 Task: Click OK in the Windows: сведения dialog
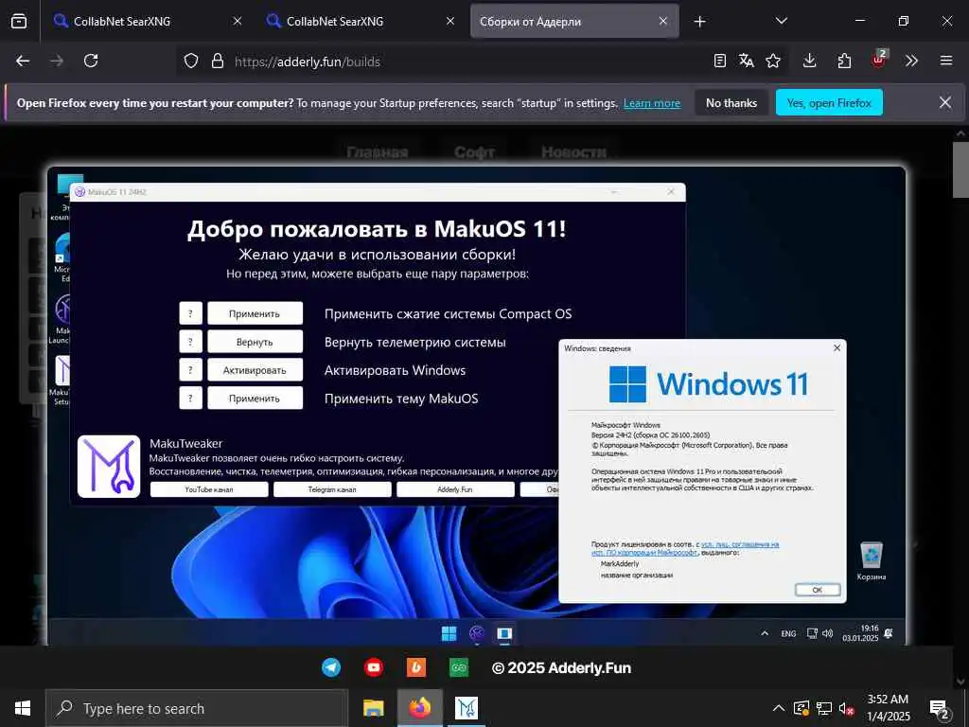(x=817, y=590)
